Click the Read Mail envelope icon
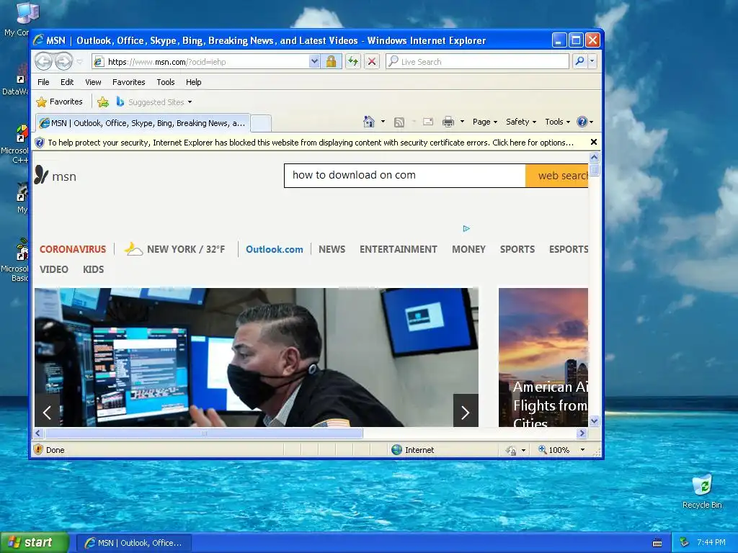The width and height of the screenshot is (738, 553). point(428,122)
